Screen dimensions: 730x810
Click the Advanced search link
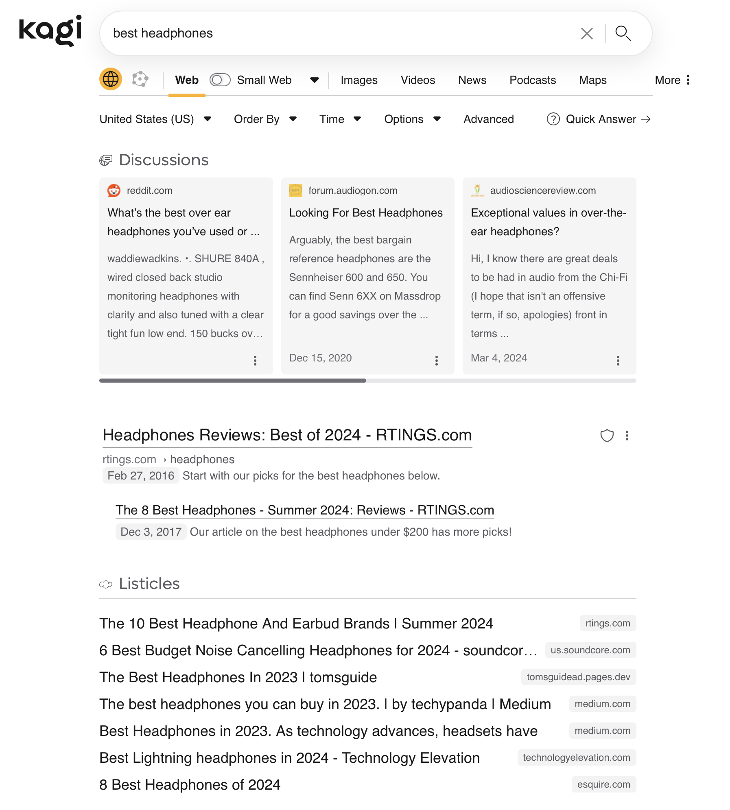tap(488, 119)
